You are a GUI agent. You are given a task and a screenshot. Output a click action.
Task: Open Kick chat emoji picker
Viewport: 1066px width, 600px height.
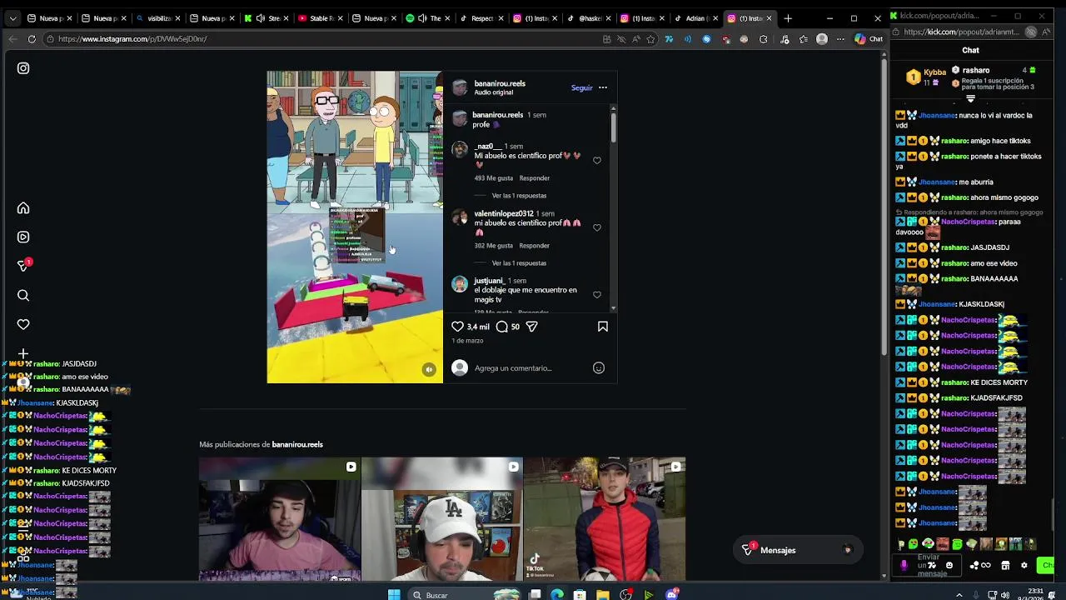(949, 565)
